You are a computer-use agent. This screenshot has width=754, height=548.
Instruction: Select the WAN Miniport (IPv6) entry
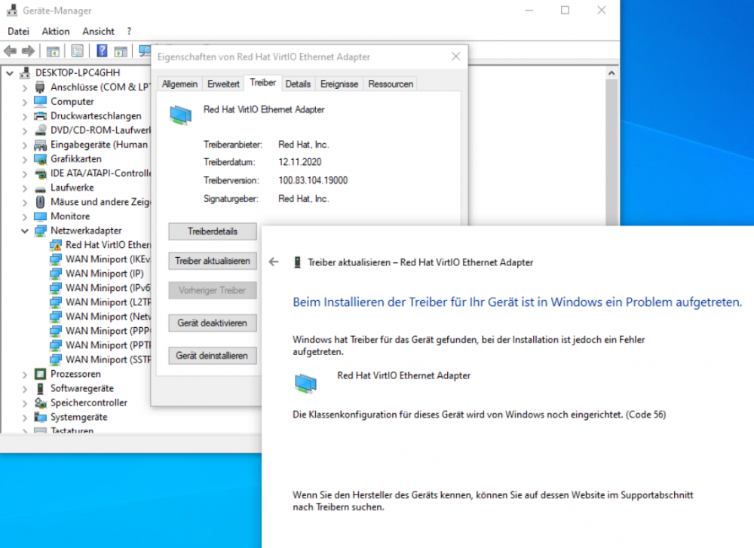point(108,288)
